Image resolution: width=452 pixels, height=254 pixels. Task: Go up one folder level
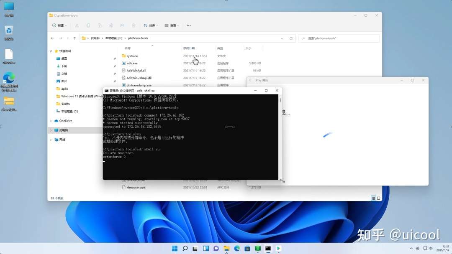click(x=74, y=38)
